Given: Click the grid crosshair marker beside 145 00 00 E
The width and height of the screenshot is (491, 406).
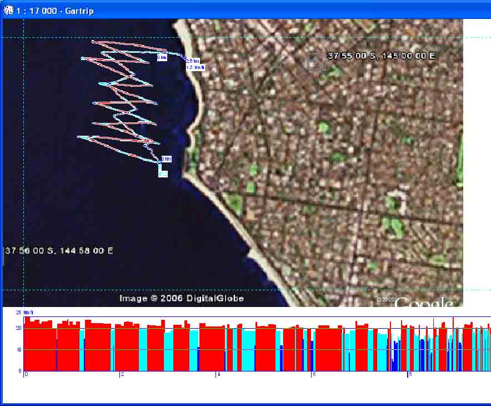Looking at the screenshot, I should pyautogui.click(x=316, y=61).
